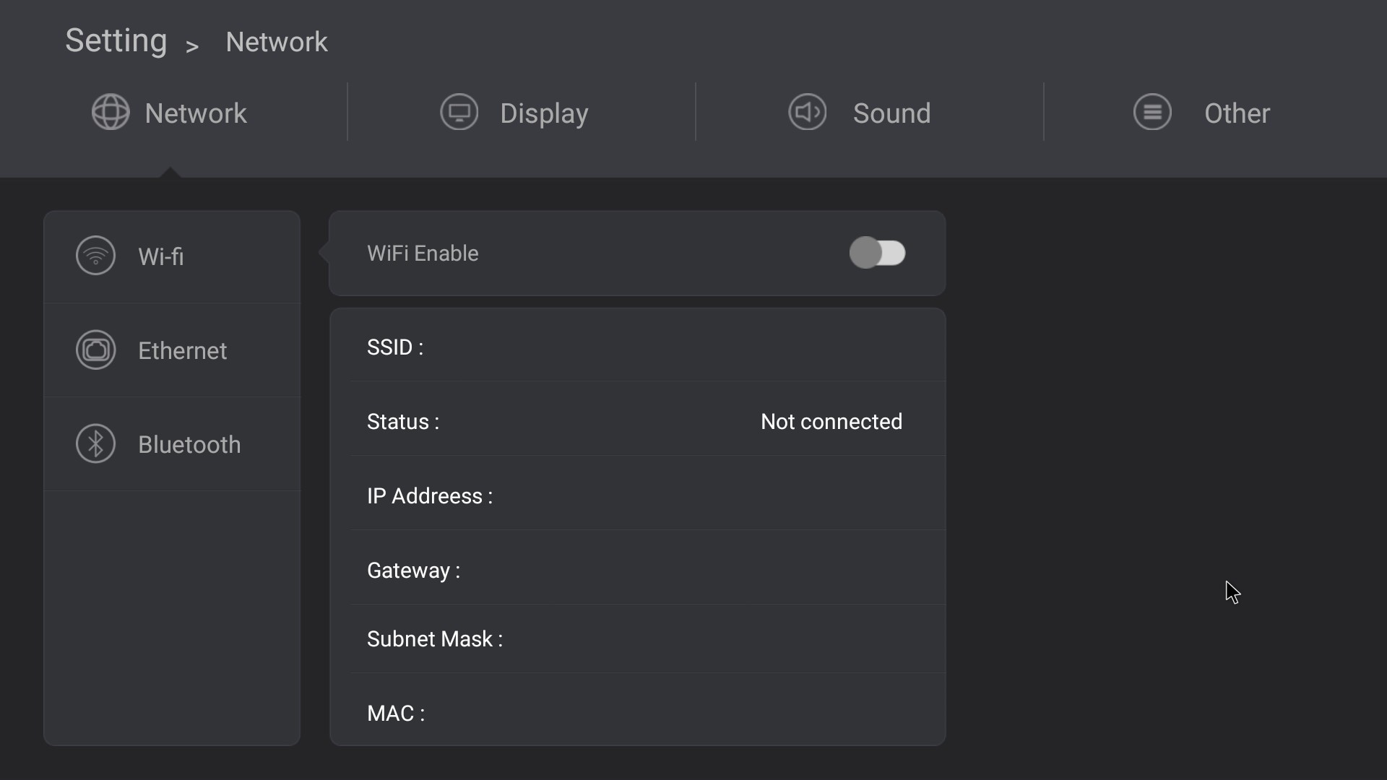
Task: Open the Network tab label
Action: [196, 113]
